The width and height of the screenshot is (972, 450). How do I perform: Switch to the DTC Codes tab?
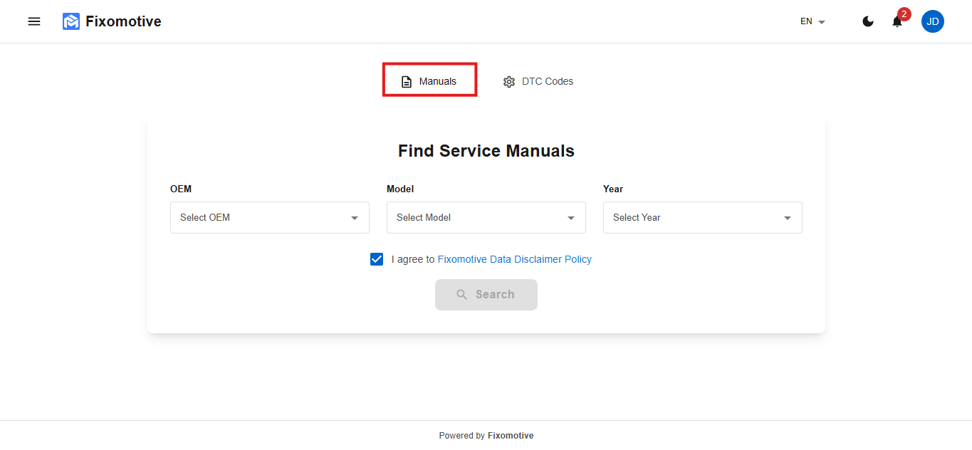tap(547, 81)
